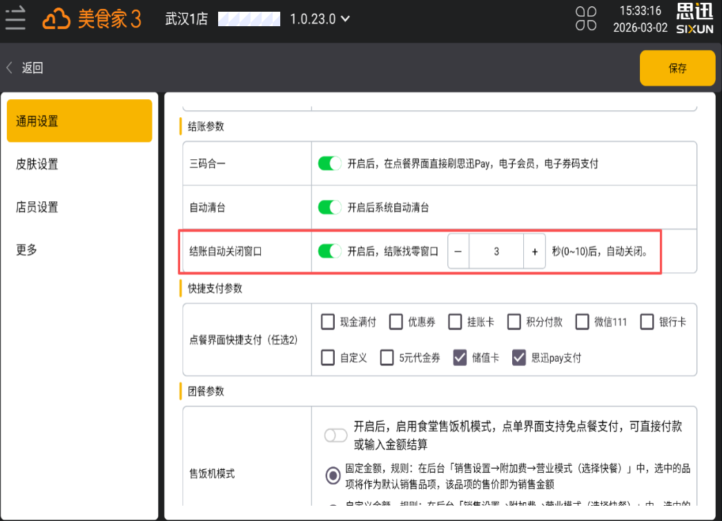Click the seconds value input field
The width and height of the screenshot is (722, 521).
coord(496,252)
